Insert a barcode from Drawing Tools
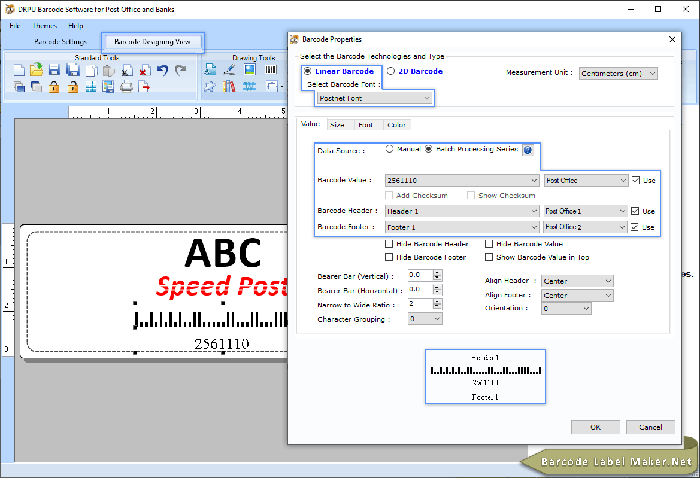Viewport: 700px width, 478px height. [x=271, y=69]
